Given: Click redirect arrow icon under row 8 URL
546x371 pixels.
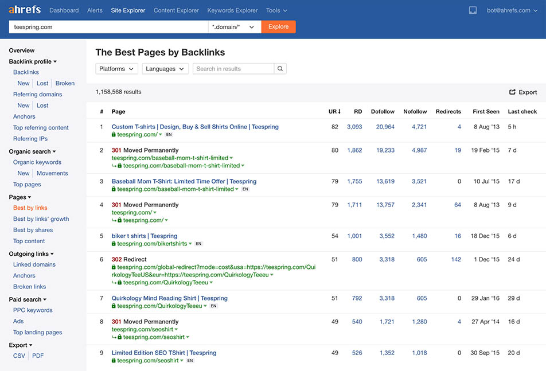Looking at the screenshot, I should tap(114, 337).
